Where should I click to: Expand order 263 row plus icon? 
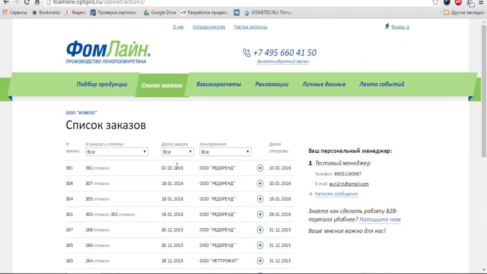(x=260, y=261)
